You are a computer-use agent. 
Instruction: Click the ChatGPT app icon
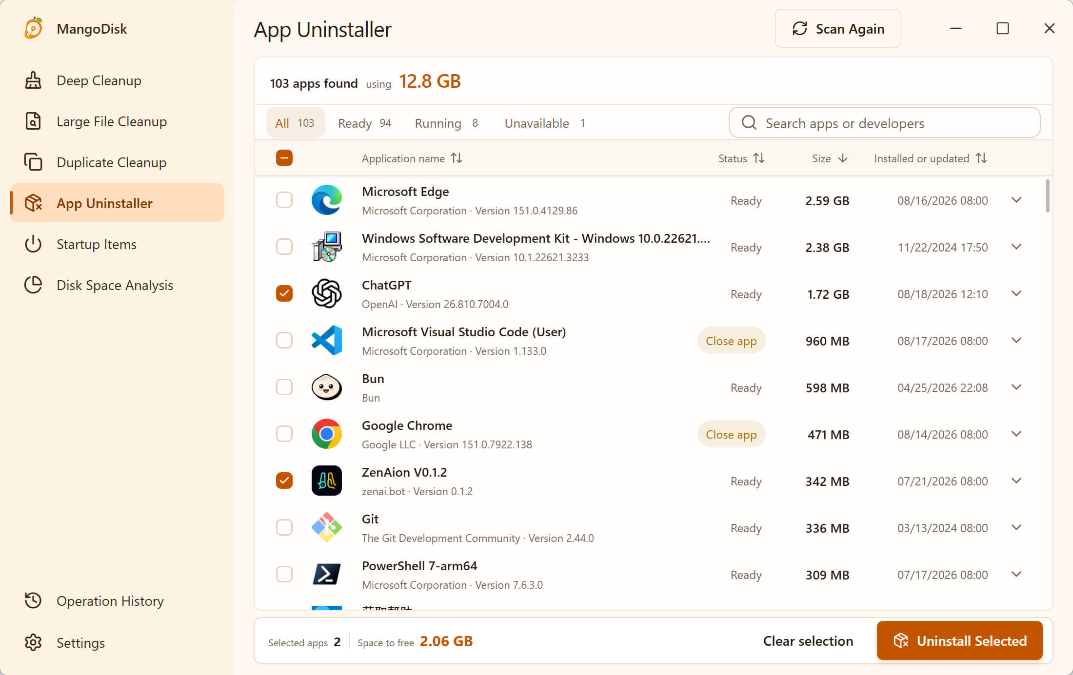coord(327,293)
